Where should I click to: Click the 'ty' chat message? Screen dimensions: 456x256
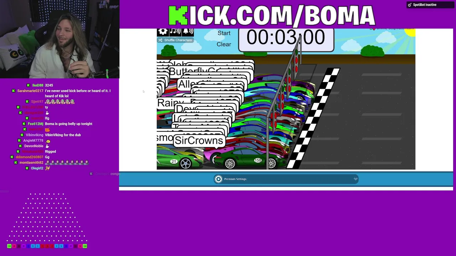pyautogui.click(x=46, y=107)
